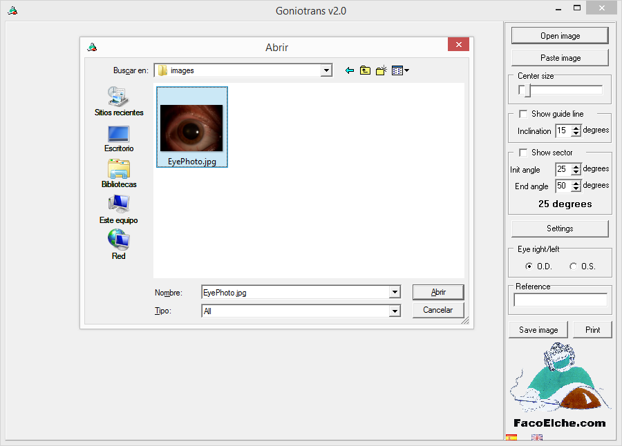This screenshot has height=446, width=622.
Task: Increase the Init angle value
Action: coord(576,166)
